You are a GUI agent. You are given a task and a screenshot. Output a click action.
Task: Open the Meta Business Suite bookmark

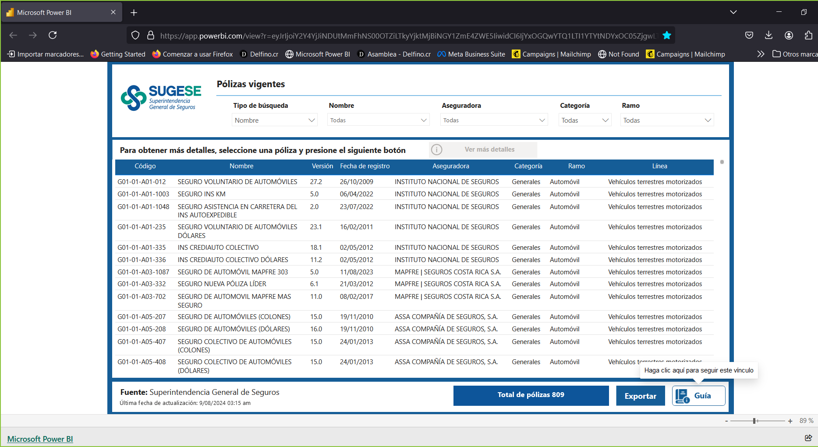471,54
